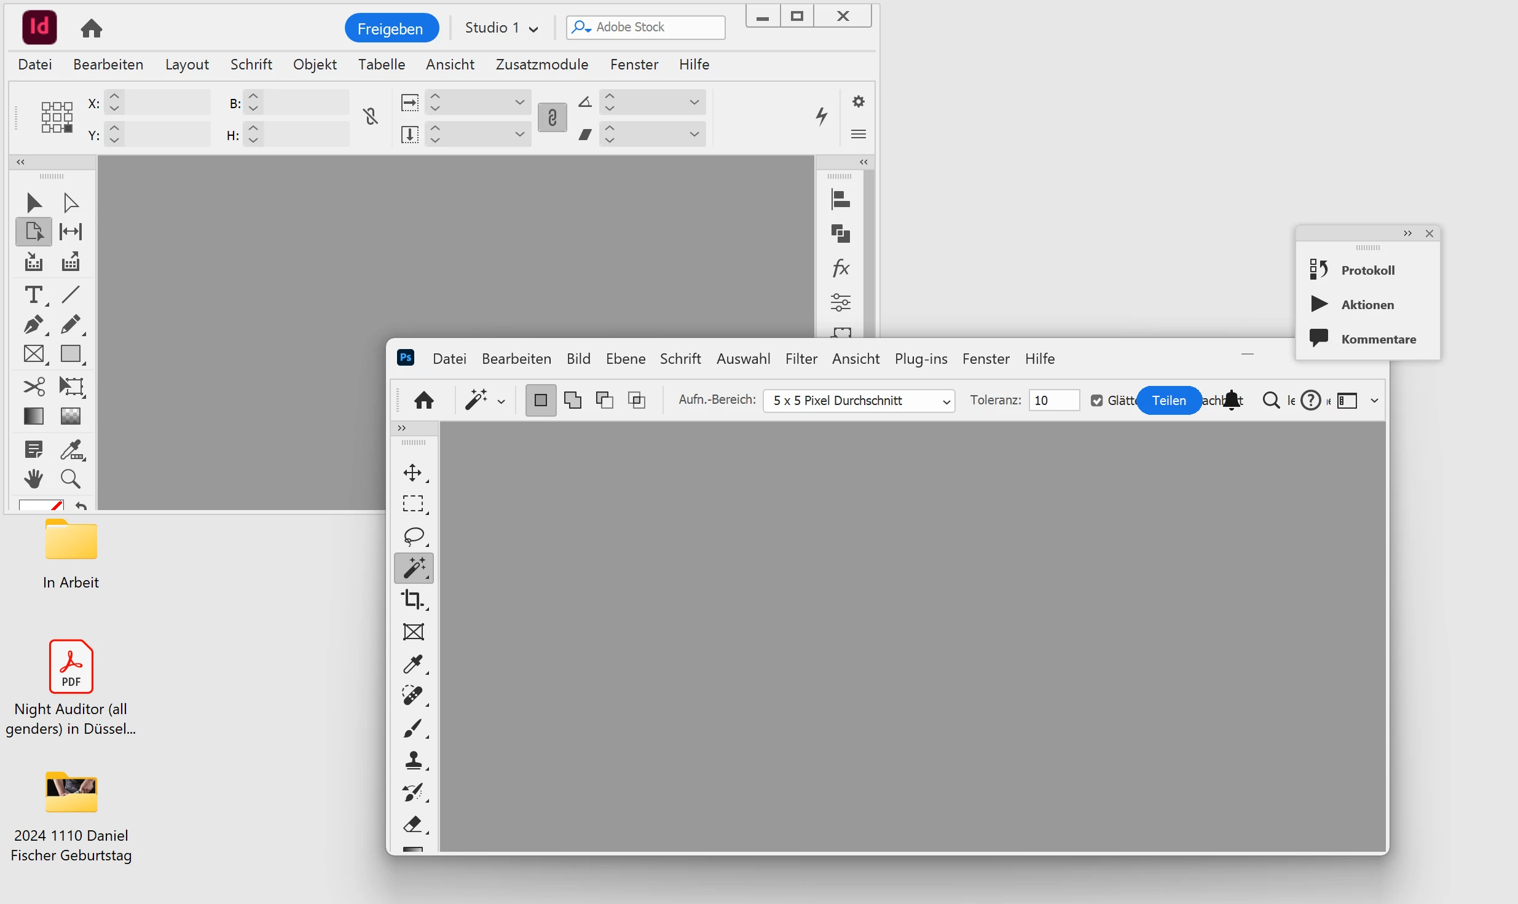Select the Photoshop Move tool

[x=412, y=472]
